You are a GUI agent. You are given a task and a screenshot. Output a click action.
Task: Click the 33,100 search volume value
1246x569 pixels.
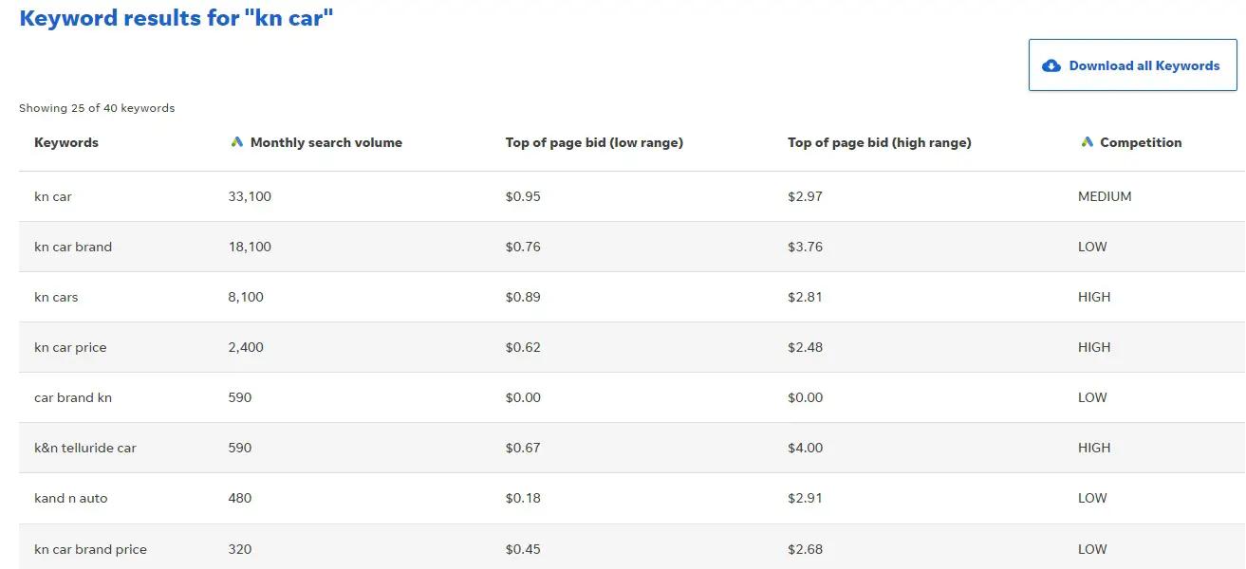[x=250, y=196]
